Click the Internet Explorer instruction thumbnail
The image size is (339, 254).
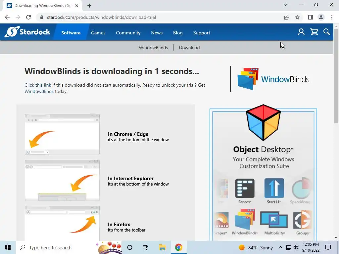click(x=62, y=180)
